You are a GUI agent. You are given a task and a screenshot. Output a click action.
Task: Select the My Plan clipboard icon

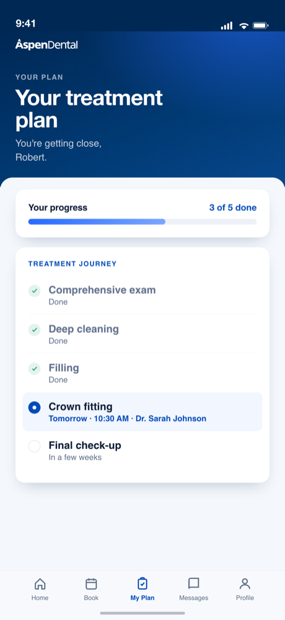(142, 583)
